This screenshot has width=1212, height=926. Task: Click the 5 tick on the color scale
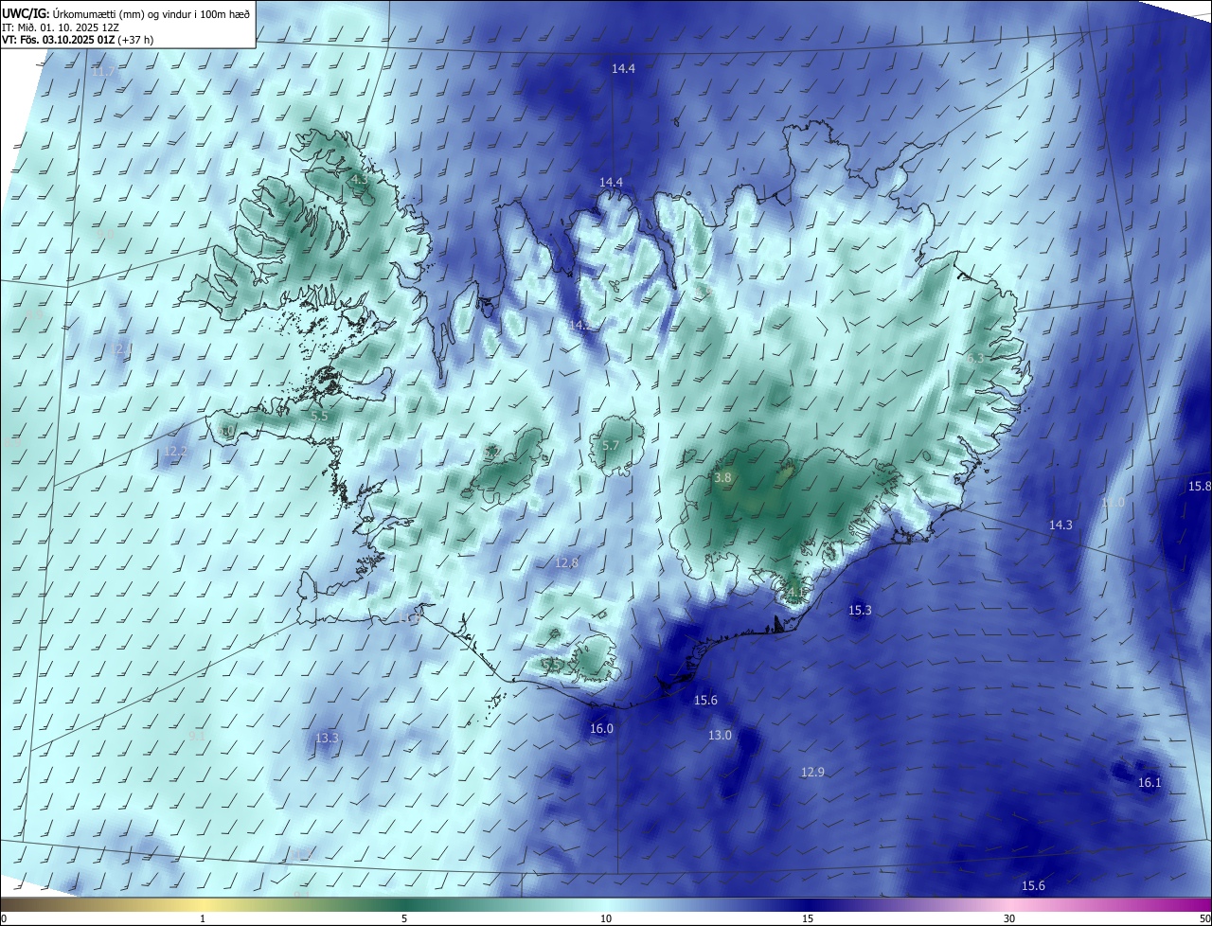404,918
